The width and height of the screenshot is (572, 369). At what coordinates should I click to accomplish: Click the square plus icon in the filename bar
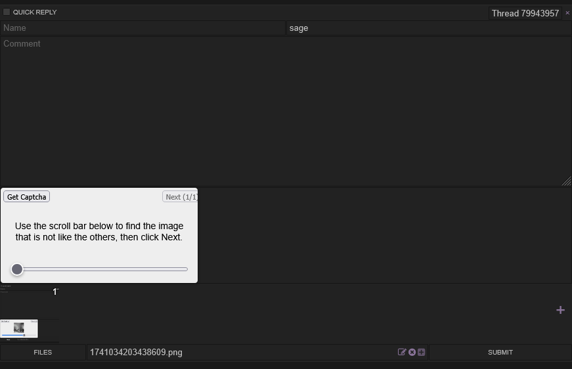(422, 352)
